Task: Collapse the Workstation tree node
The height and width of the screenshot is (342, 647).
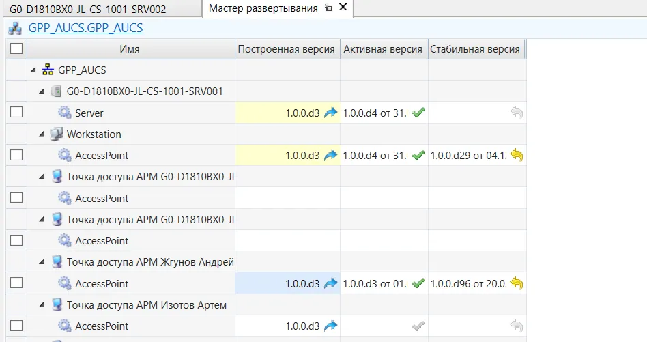Action: coord(42,134)
